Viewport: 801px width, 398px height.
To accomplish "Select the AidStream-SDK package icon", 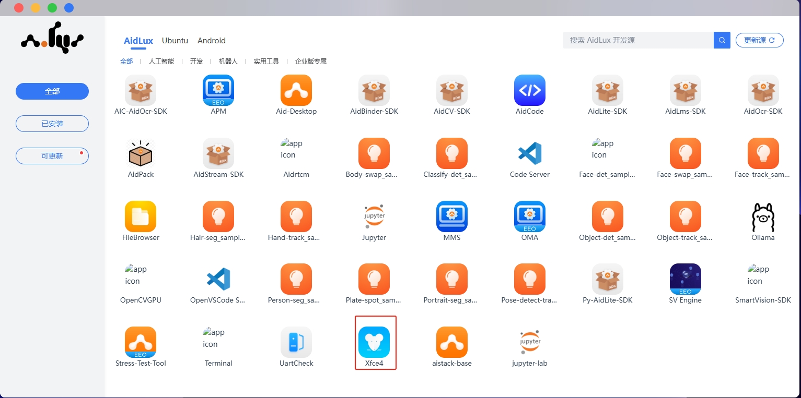I will 218,153.
